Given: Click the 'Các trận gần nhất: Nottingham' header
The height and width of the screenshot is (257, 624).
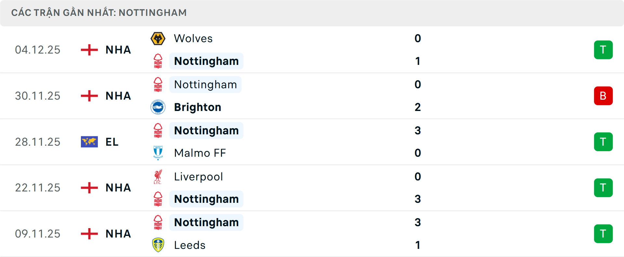Looking at the screenshot, I should pos(99,13).
